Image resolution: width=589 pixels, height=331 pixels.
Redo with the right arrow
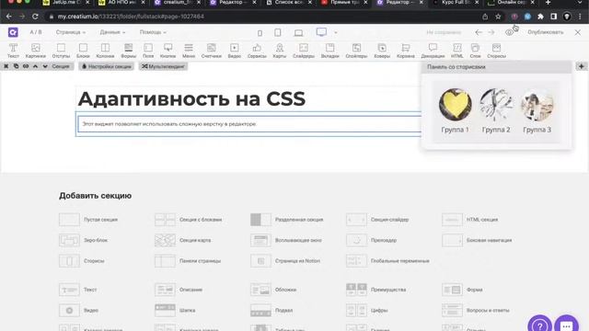coord(491,32)
